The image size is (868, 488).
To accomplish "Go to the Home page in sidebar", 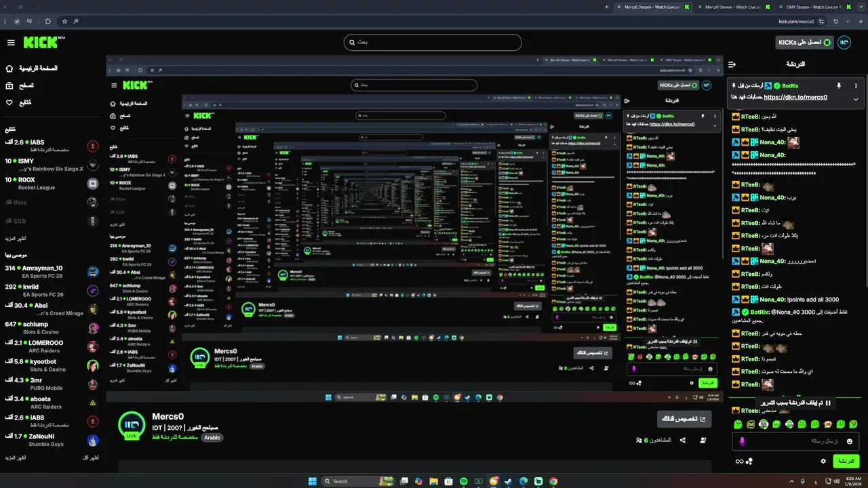I will click(31, 68).
